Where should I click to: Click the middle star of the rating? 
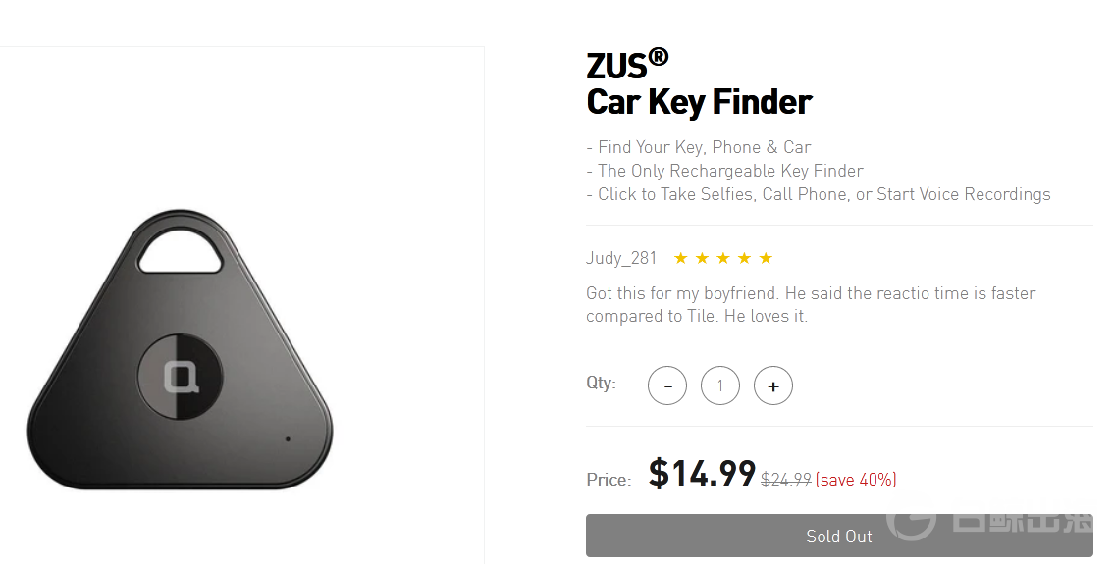(x=723, y=258)
